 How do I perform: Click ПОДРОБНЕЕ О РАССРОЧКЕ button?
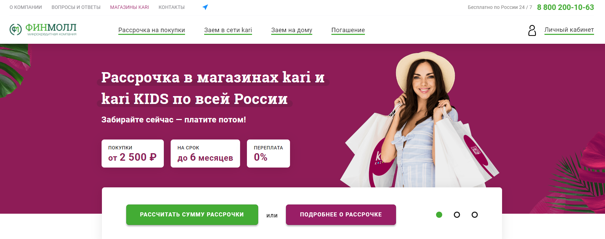click(x=341, y=215)
